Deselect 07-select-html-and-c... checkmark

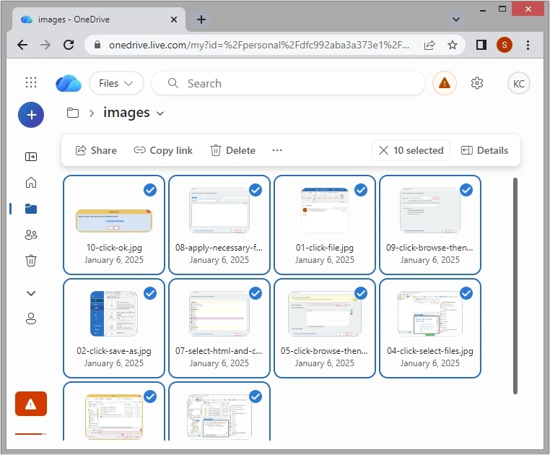tap(256, 293)
